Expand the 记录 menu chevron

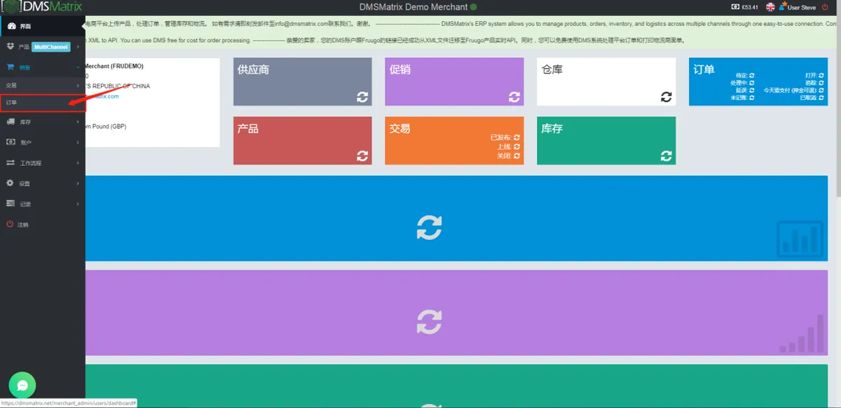point(78,204)
